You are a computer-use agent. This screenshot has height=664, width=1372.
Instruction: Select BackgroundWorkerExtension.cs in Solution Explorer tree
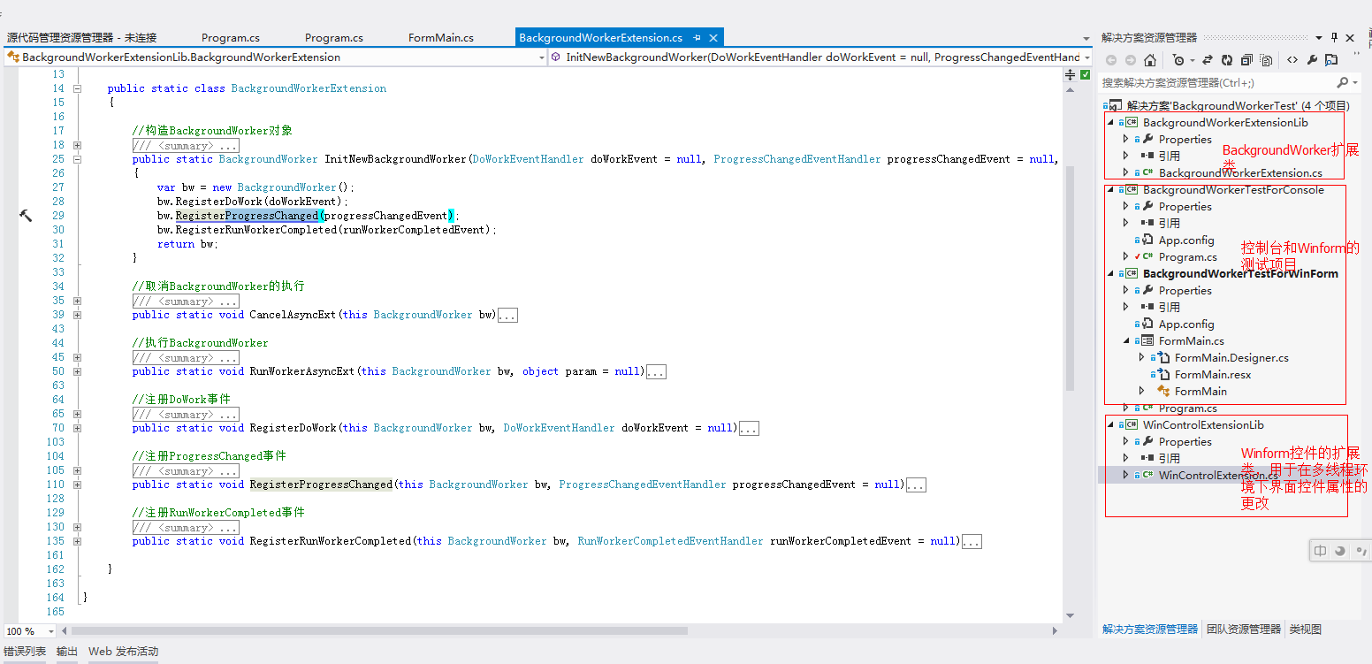[x=1240, y=172]
